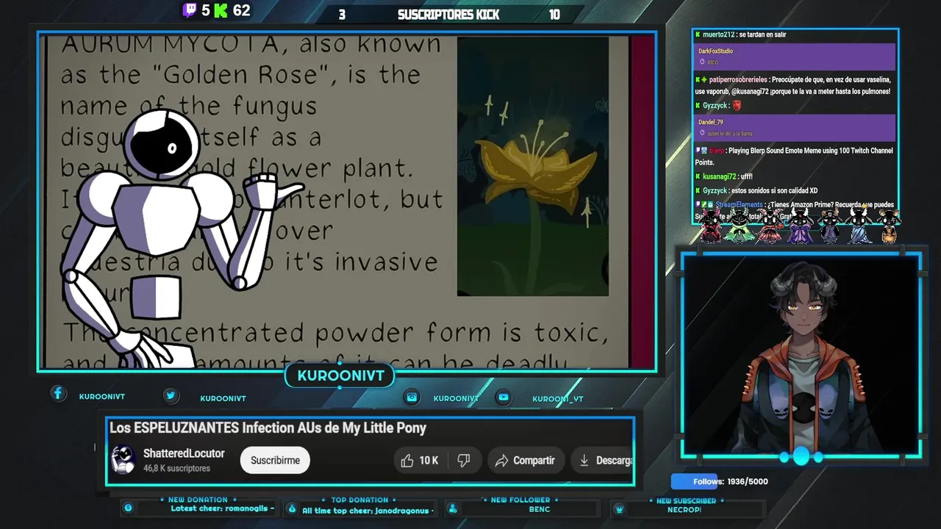Click 'estos sonidos si son calidad XD' message
Screen dimensions: 941x529
tap(774, 190)
